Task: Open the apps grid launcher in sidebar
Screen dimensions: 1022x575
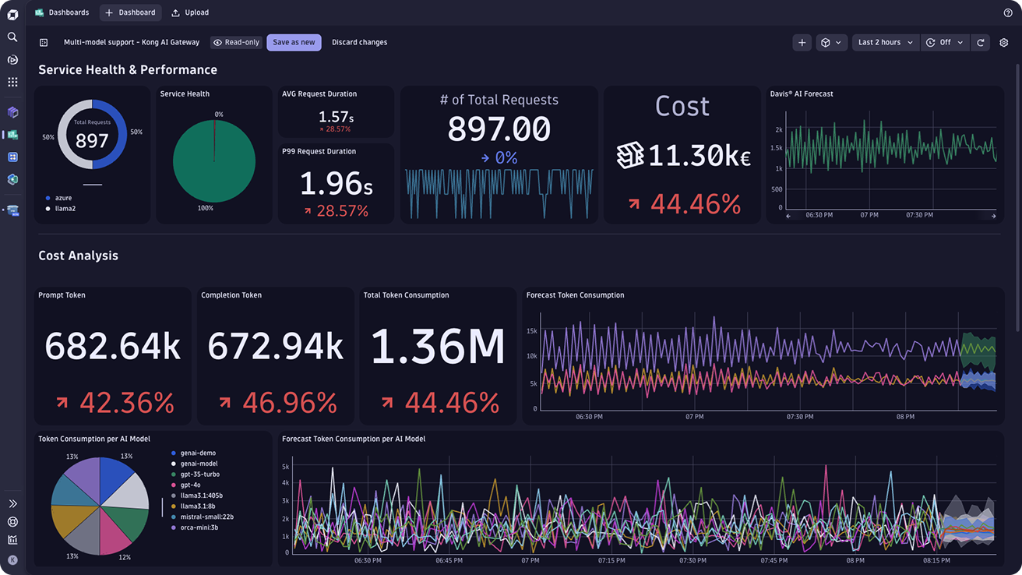Action: coord(12,82)
